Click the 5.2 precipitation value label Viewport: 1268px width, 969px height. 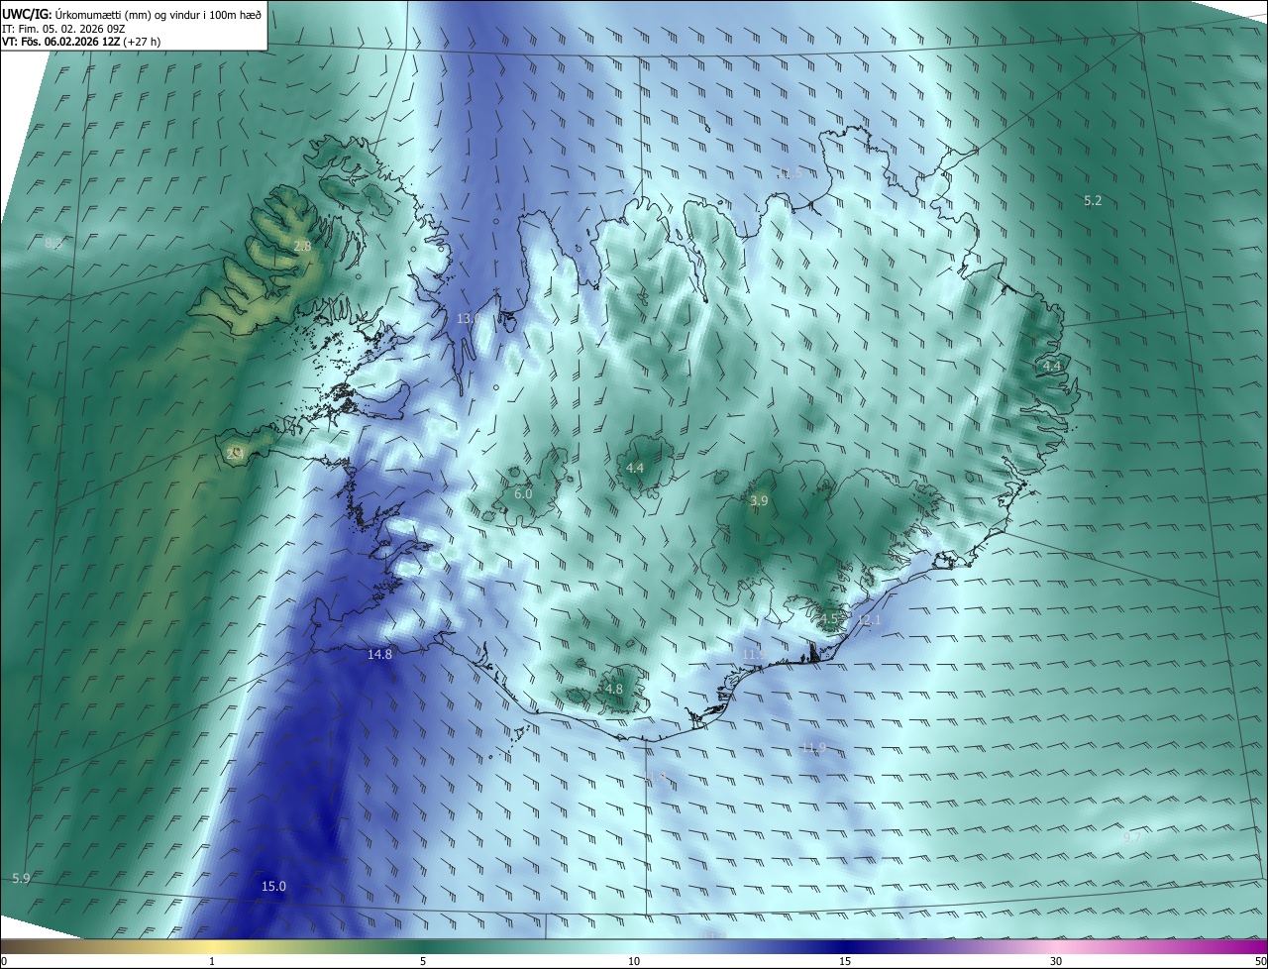(x=1093, y=200)
